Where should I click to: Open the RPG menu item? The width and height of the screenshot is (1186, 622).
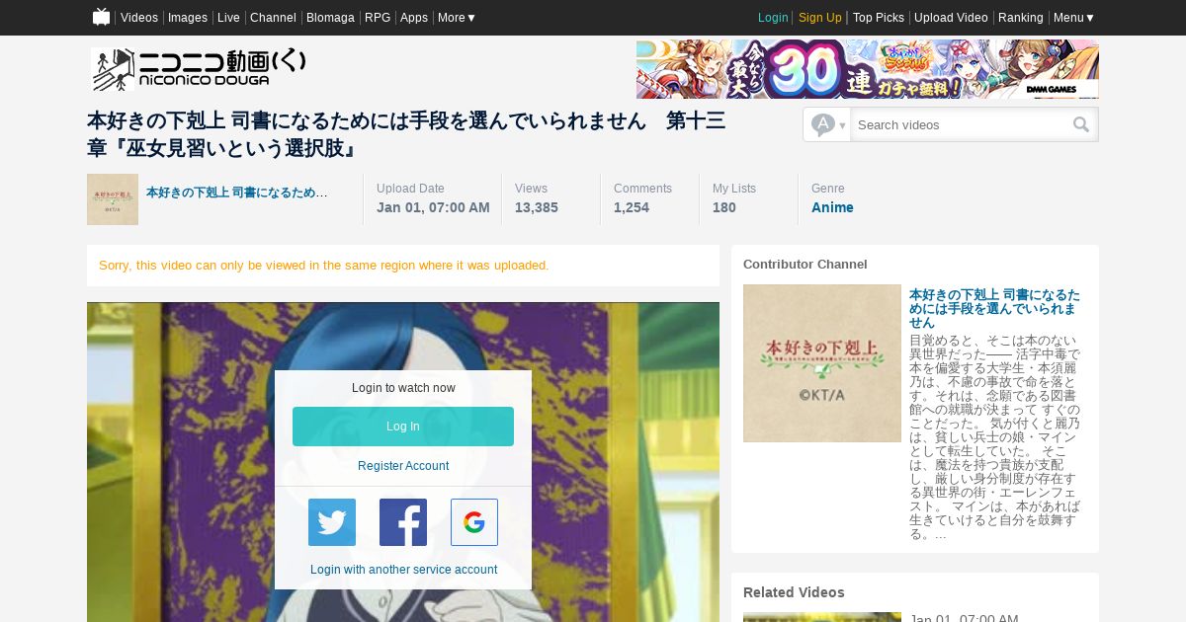378,18
